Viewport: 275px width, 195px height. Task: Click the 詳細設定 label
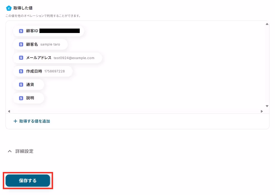(x=24, y=151)
